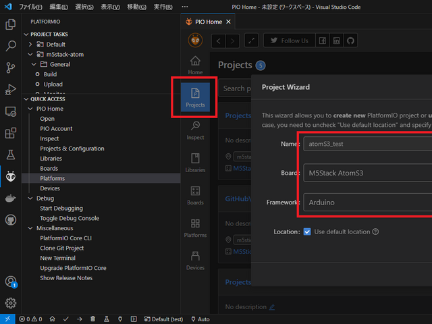Open the 選択(S) menu

point(84,7)
